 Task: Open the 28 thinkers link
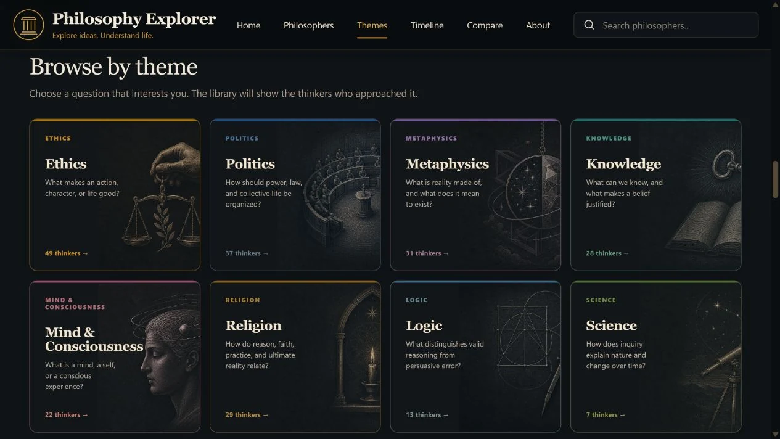(607, 253)
